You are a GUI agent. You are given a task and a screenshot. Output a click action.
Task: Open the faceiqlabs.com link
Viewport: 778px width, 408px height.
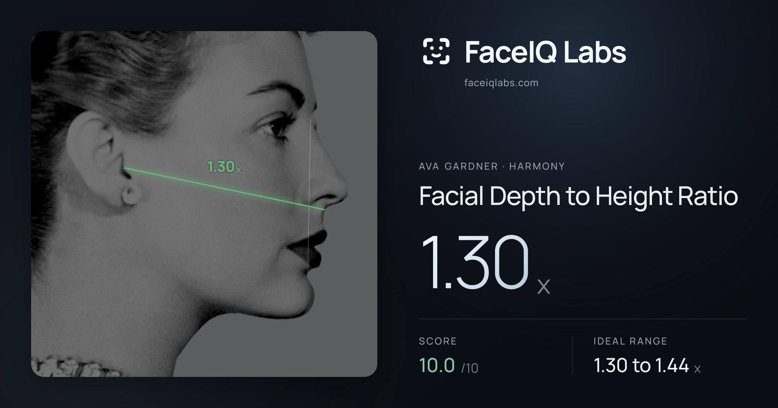501,83
